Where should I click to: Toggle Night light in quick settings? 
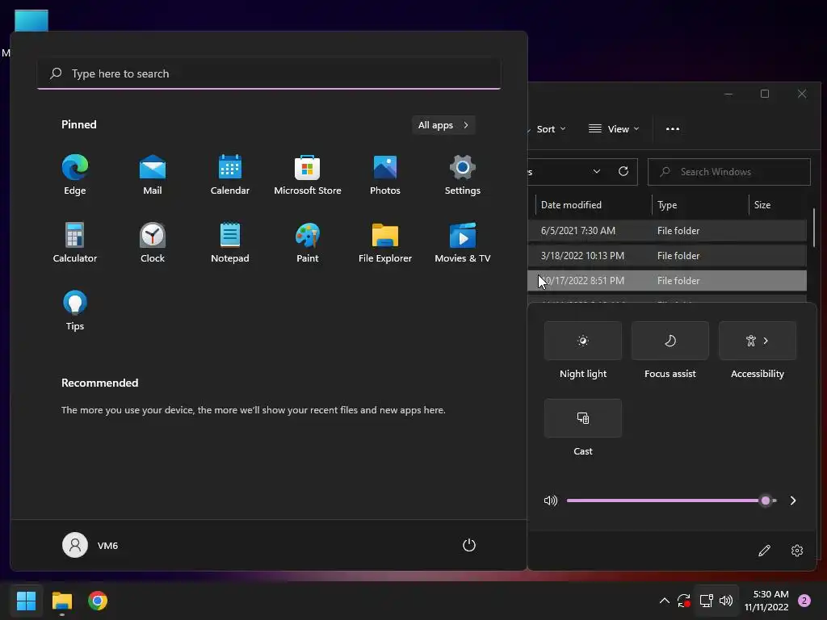[x=583, y=341]
